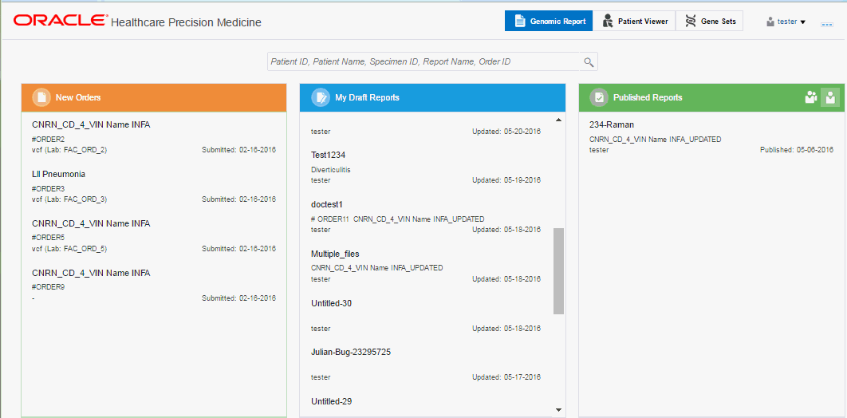The image size is (847, 418).
Task: Click the My Draft Reports edit icon
Action: [321, 97]
